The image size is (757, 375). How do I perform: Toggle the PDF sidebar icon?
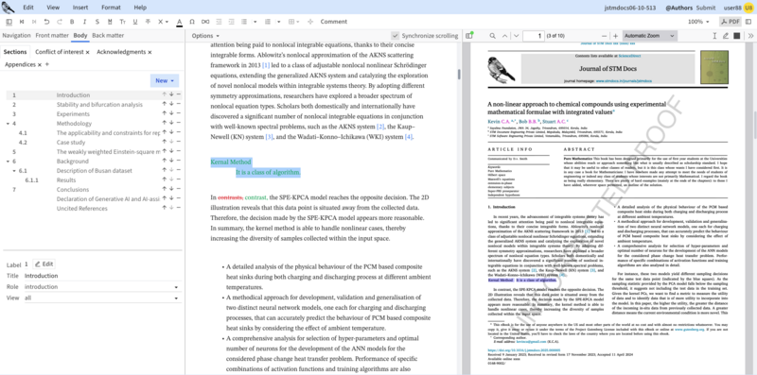[x=468, y=36]
